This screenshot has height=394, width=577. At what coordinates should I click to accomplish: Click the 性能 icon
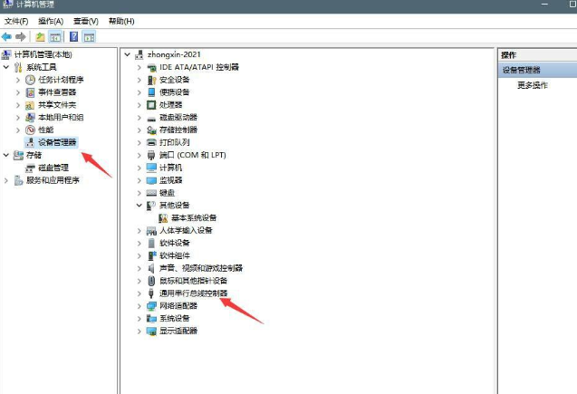pyautogui.click(x=30, y=130)
